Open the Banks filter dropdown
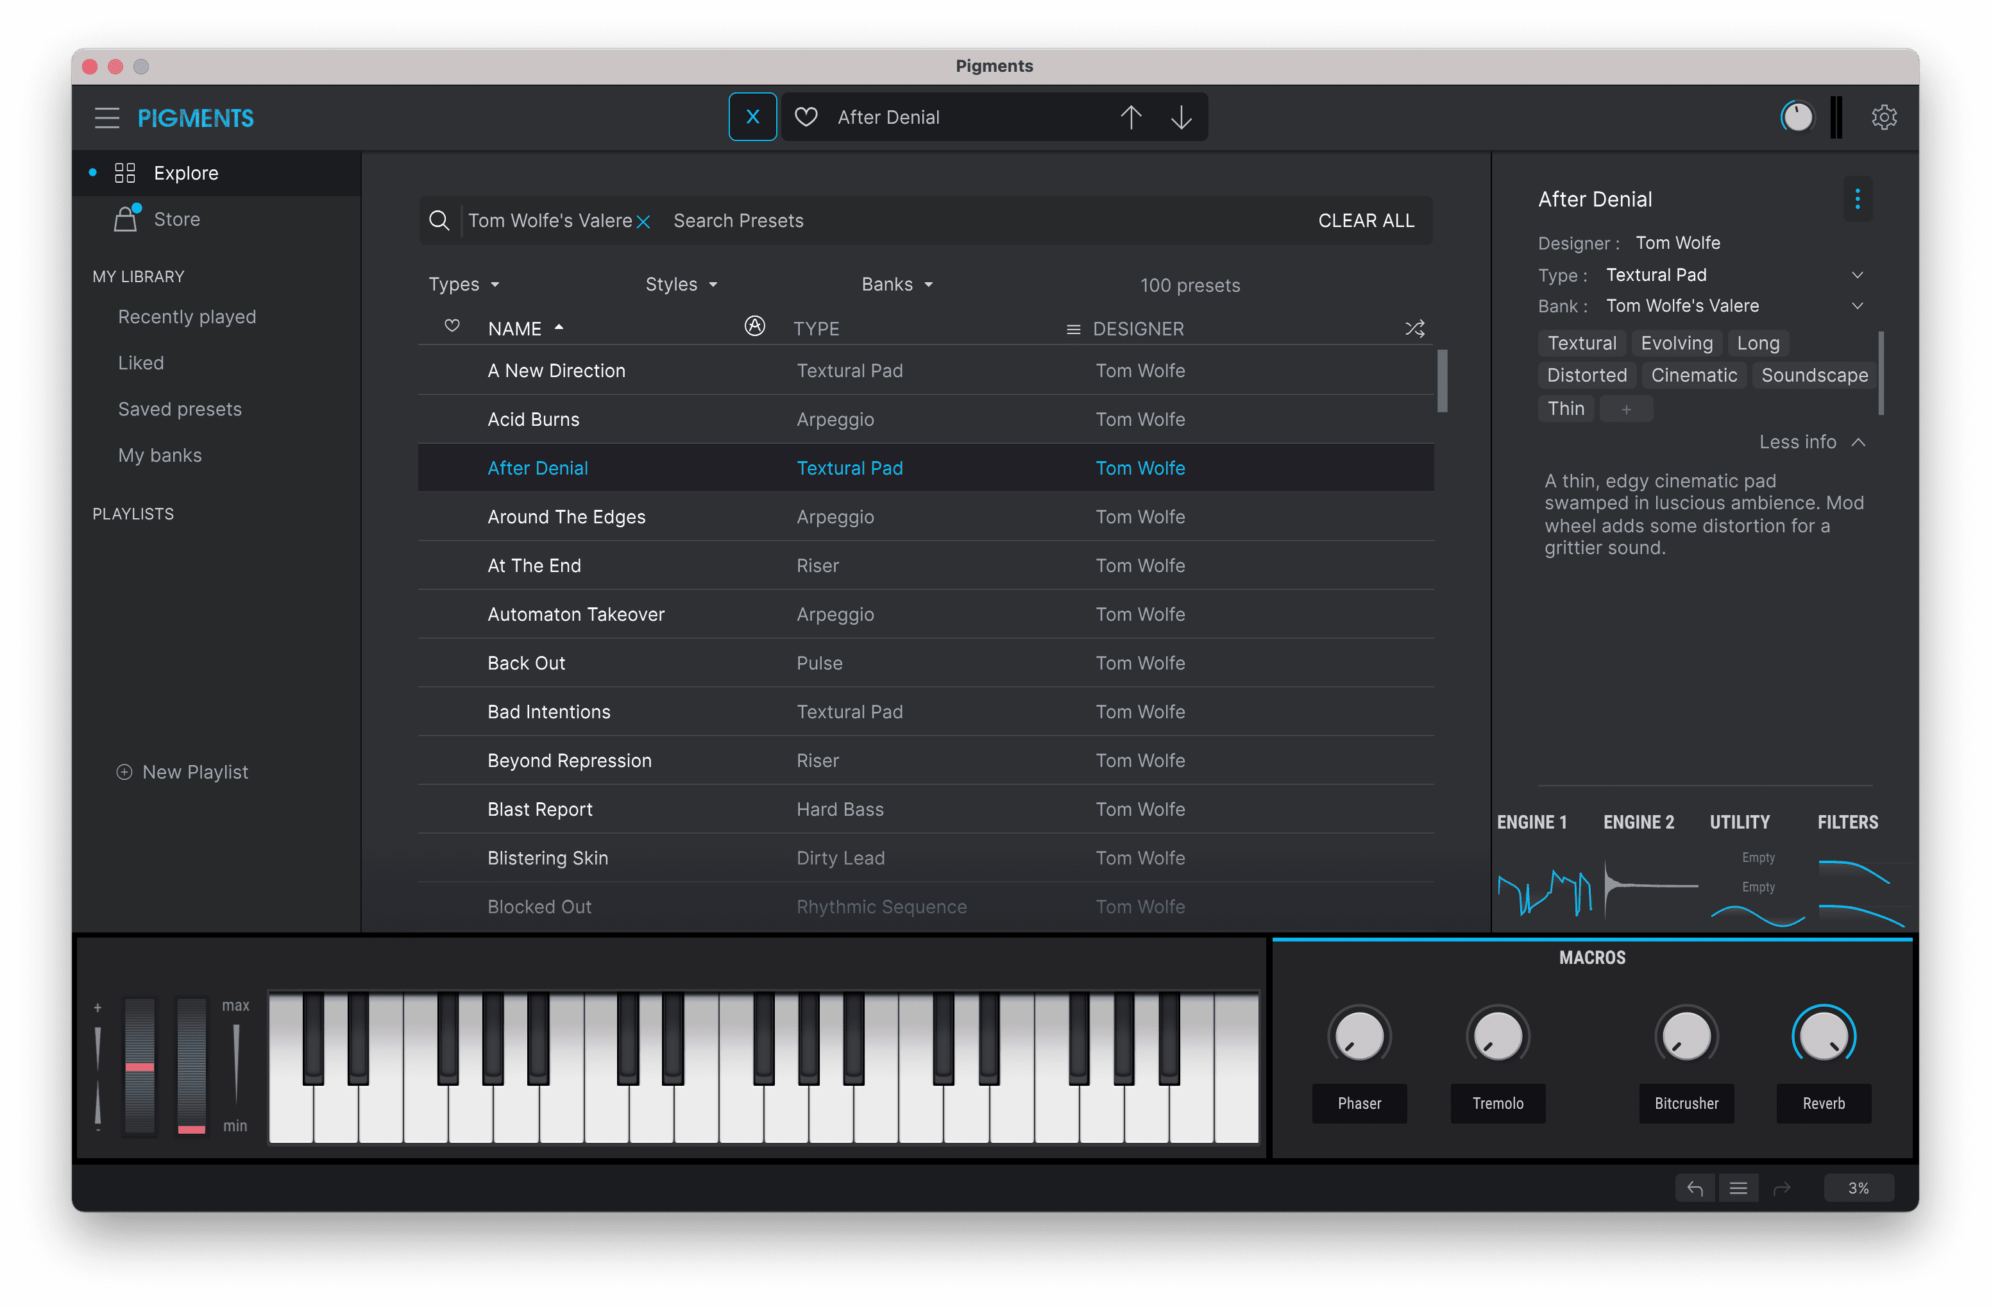Screen dimensions: 1991x1307 coord(897,284)
